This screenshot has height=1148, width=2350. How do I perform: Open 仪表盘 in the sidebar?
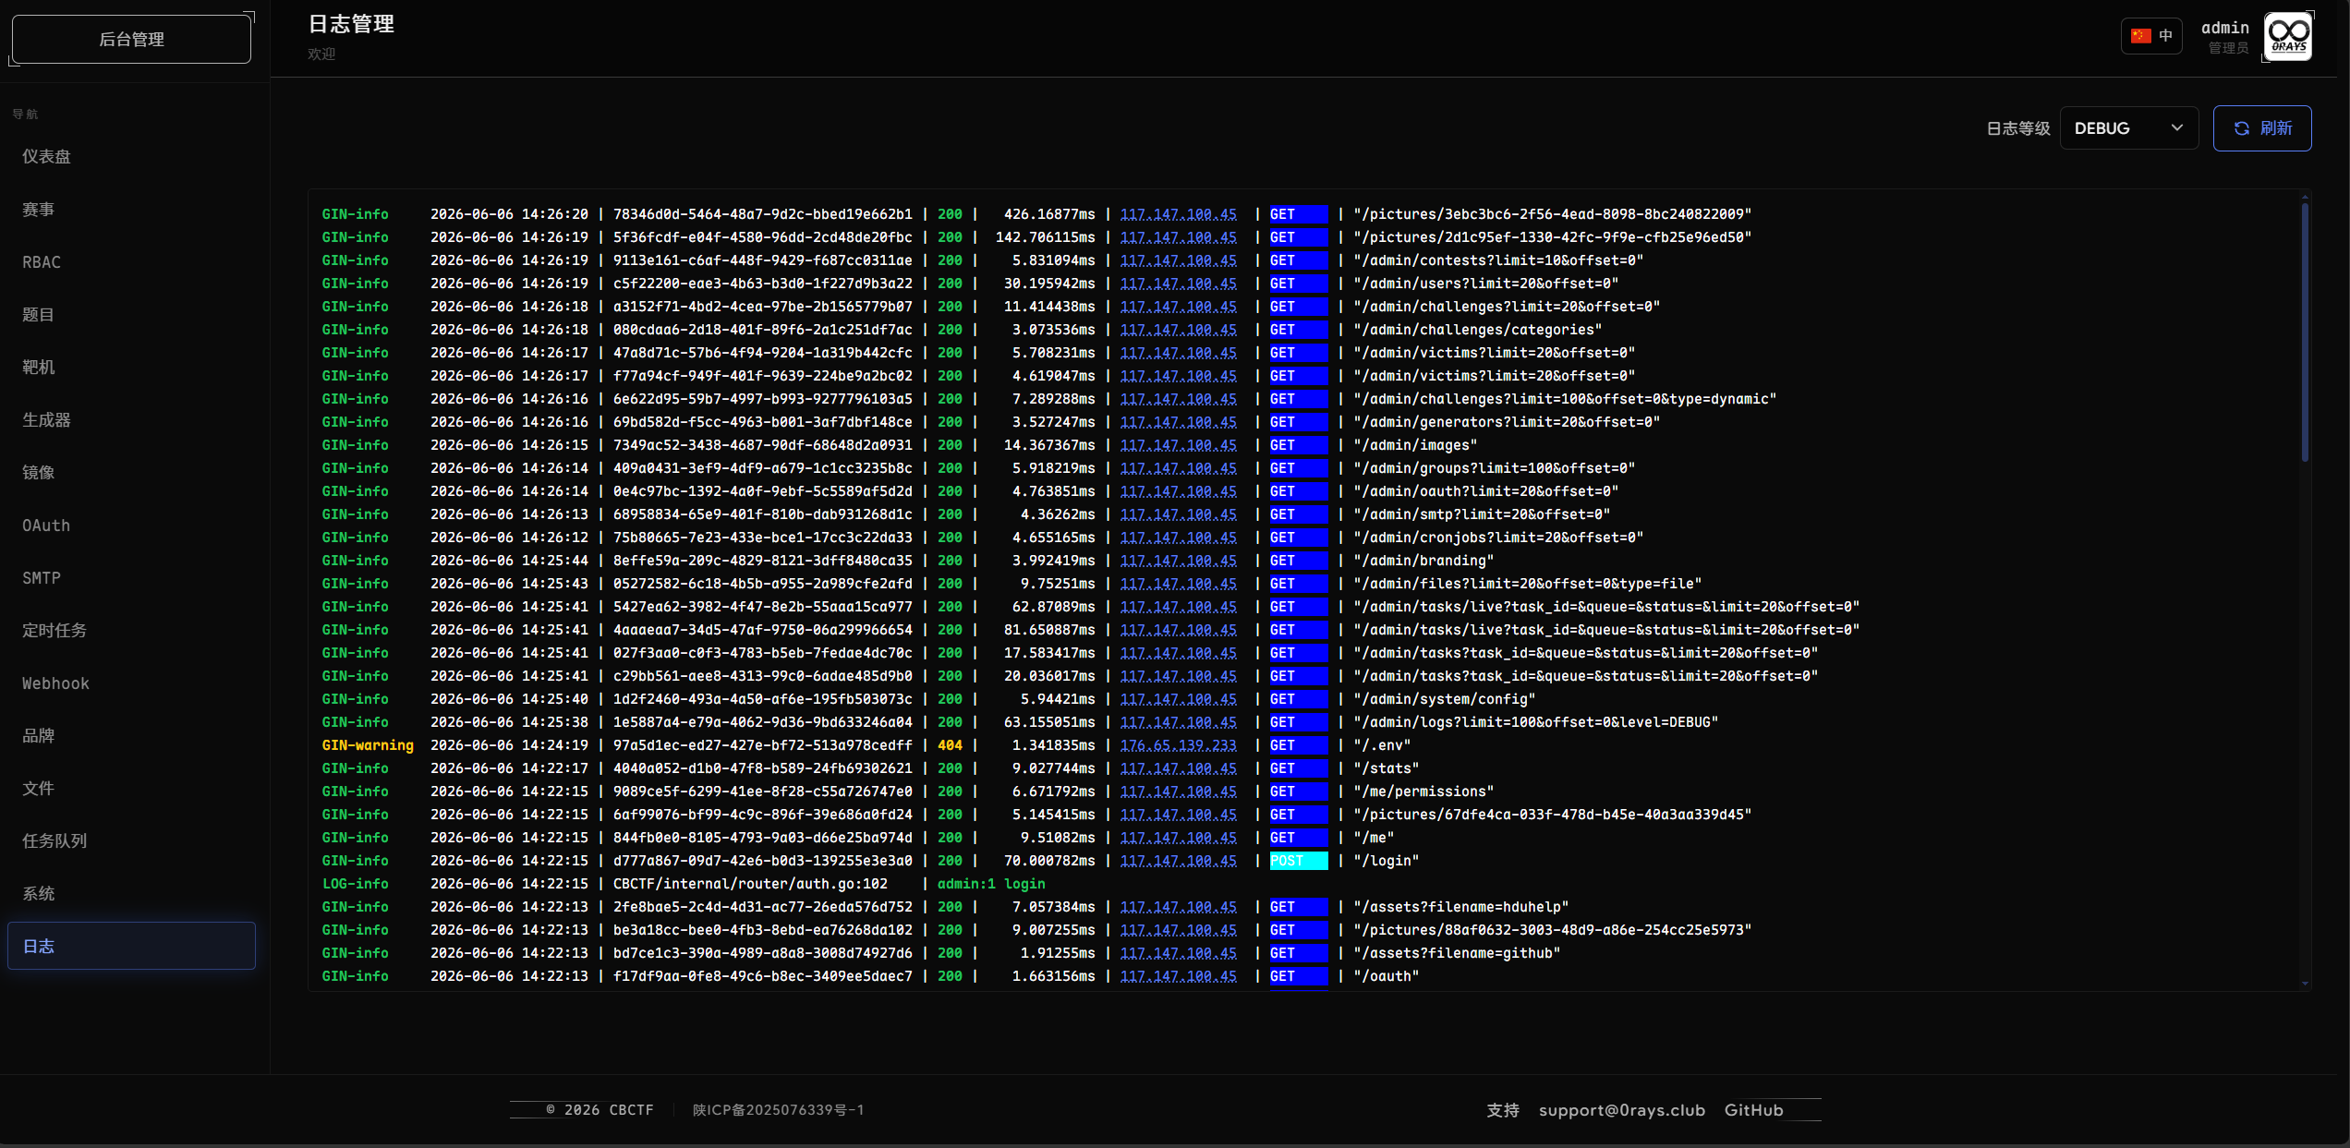coord(131,157)
